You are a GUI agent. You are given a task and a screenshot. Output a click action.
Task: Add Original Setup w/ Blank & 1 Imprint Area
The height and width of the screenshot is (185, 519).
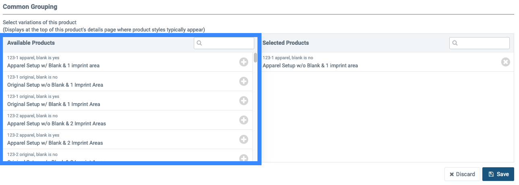coord(244,100)
